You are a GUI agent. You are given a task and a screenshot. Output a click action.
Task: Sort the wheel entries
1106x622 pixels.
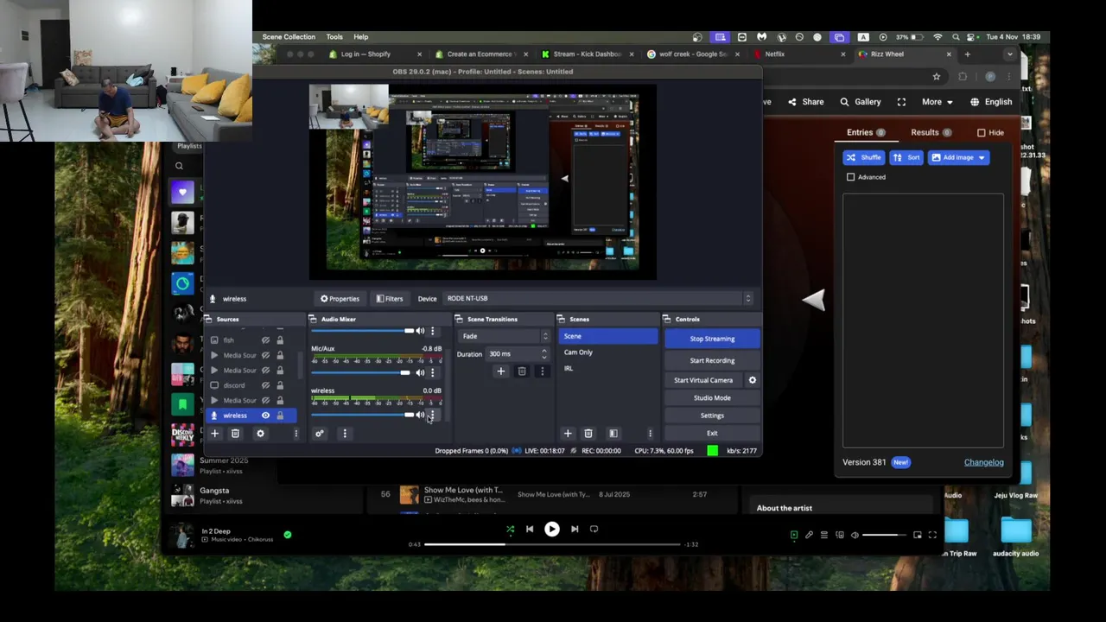906,157
